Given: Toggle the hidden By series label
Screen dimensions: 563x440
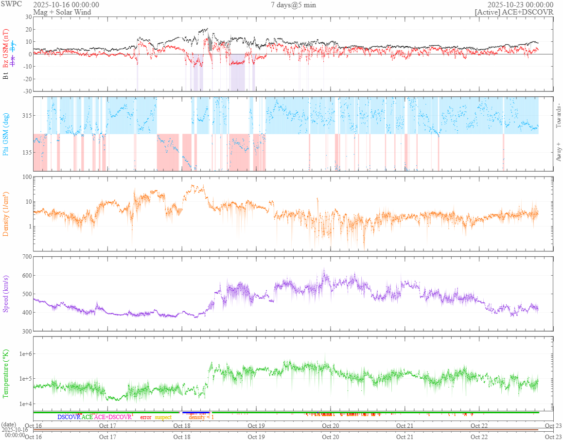Looking at the screenshot, I should pos(13,47).
